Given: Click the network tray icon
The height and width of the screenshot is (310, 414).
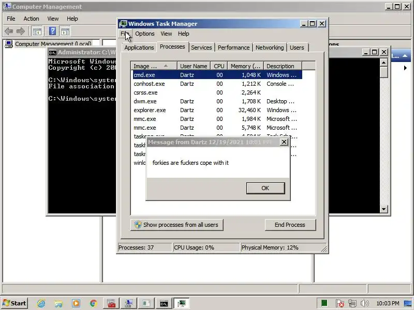Looking at the screenshot, I should coord(352,303).
